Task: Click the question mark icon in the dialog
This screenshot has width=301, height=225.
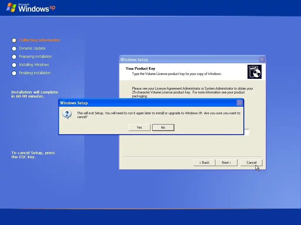Action: [x=67, y=115]
